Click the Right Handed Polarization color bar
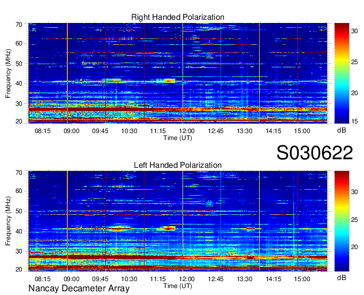The image size is (364, 295). pos(342,73)
